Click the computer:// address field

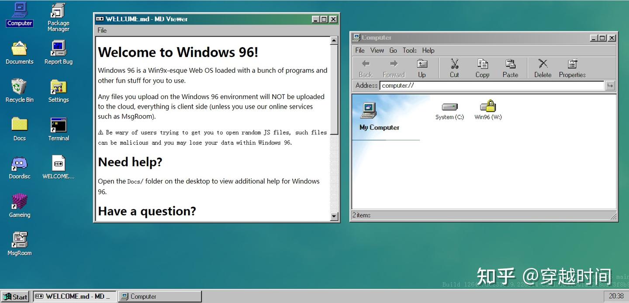pyautogui.click(x=492, y=85)
